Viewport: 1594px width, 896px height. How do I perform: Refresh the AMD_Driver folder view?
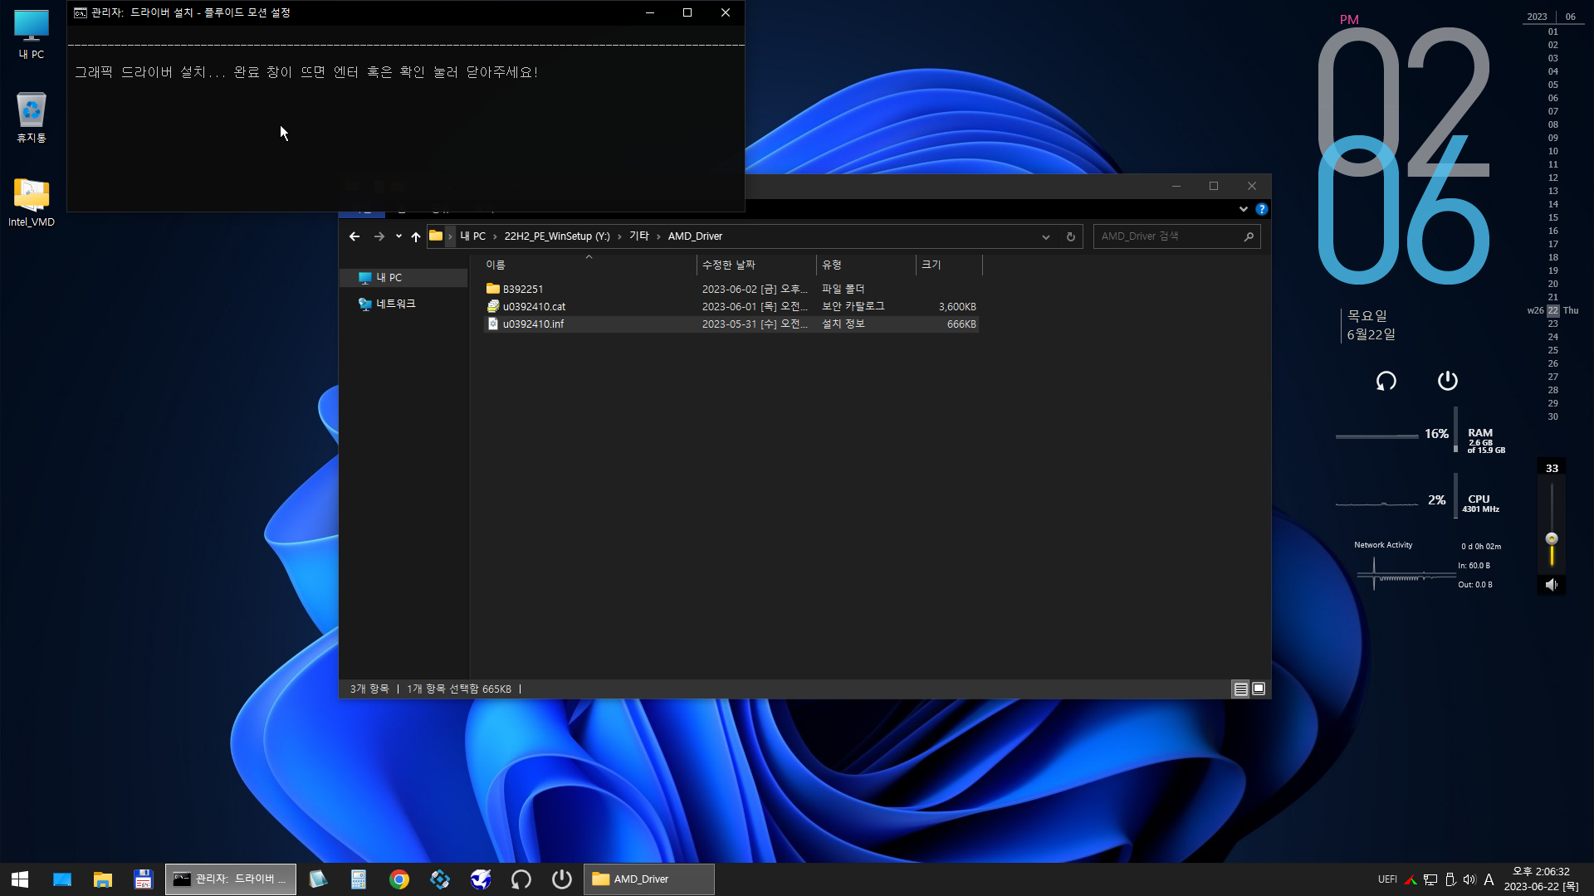(x=1071, y=236)
